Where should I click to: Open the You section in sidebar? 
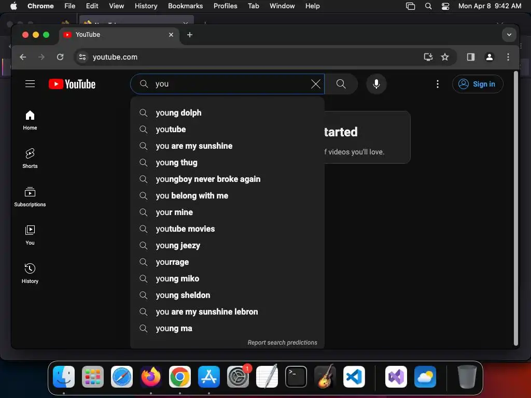[30, 235]
